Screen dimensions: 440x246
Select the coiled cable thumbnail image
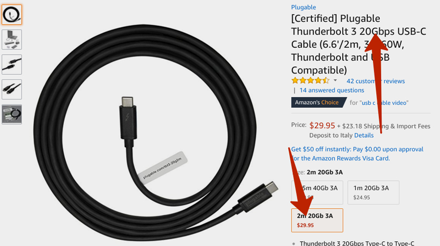(x=12, y=14)
